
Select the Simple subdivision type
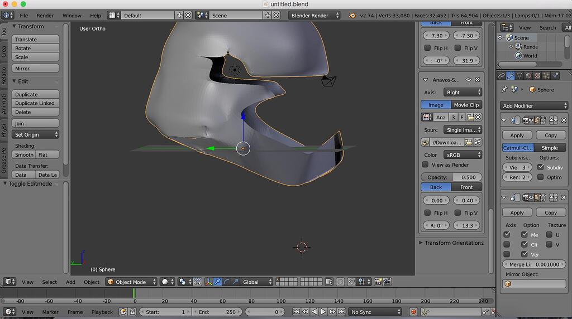550,147
